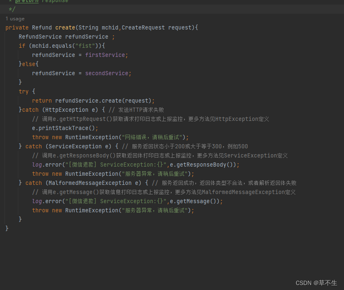Place cursor on method name 'create'
Screen dimensions: 344x290
pyautogui.click(x=64, y=27)
